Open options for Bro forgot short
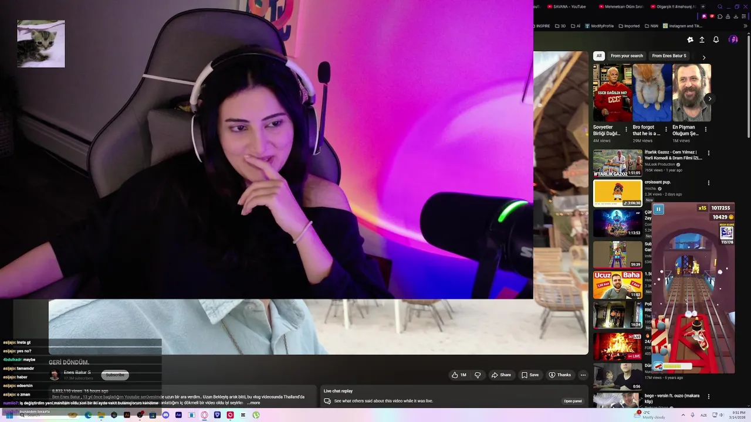The image size is (751, 422). (666, 129)
